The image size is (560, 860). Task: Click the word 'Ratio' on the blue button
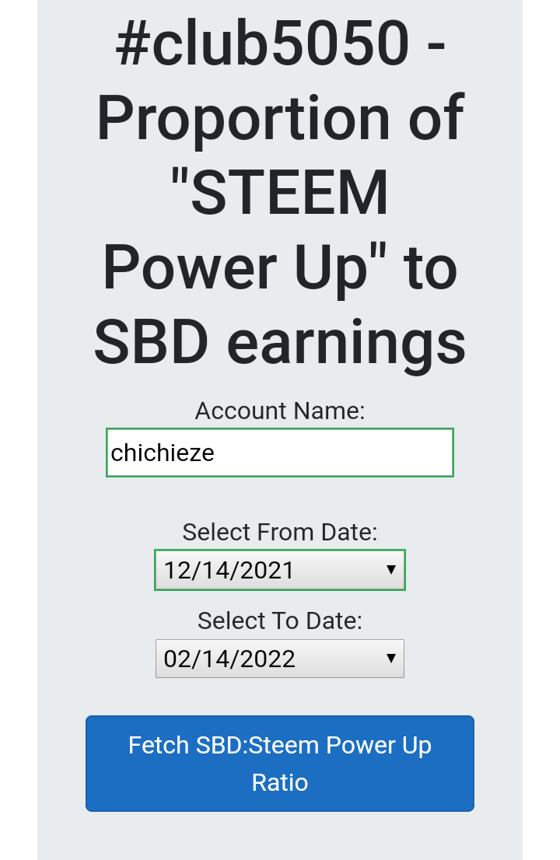coord(280,782)
